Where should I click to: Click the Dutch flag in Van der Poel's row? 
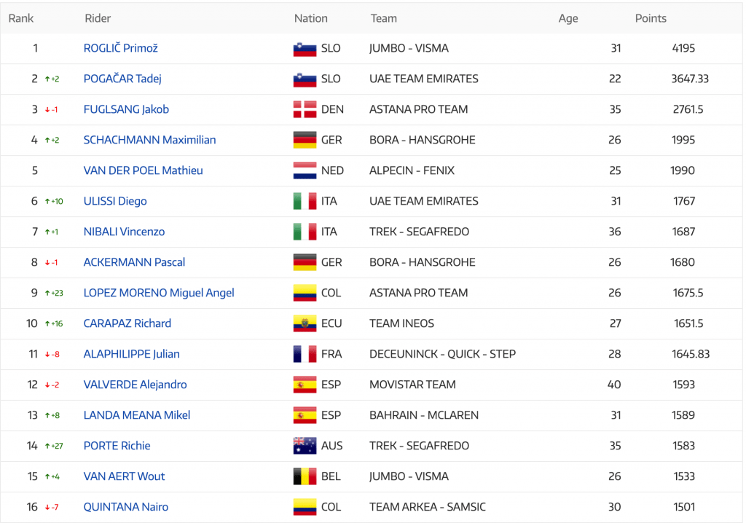pos(305,171)
